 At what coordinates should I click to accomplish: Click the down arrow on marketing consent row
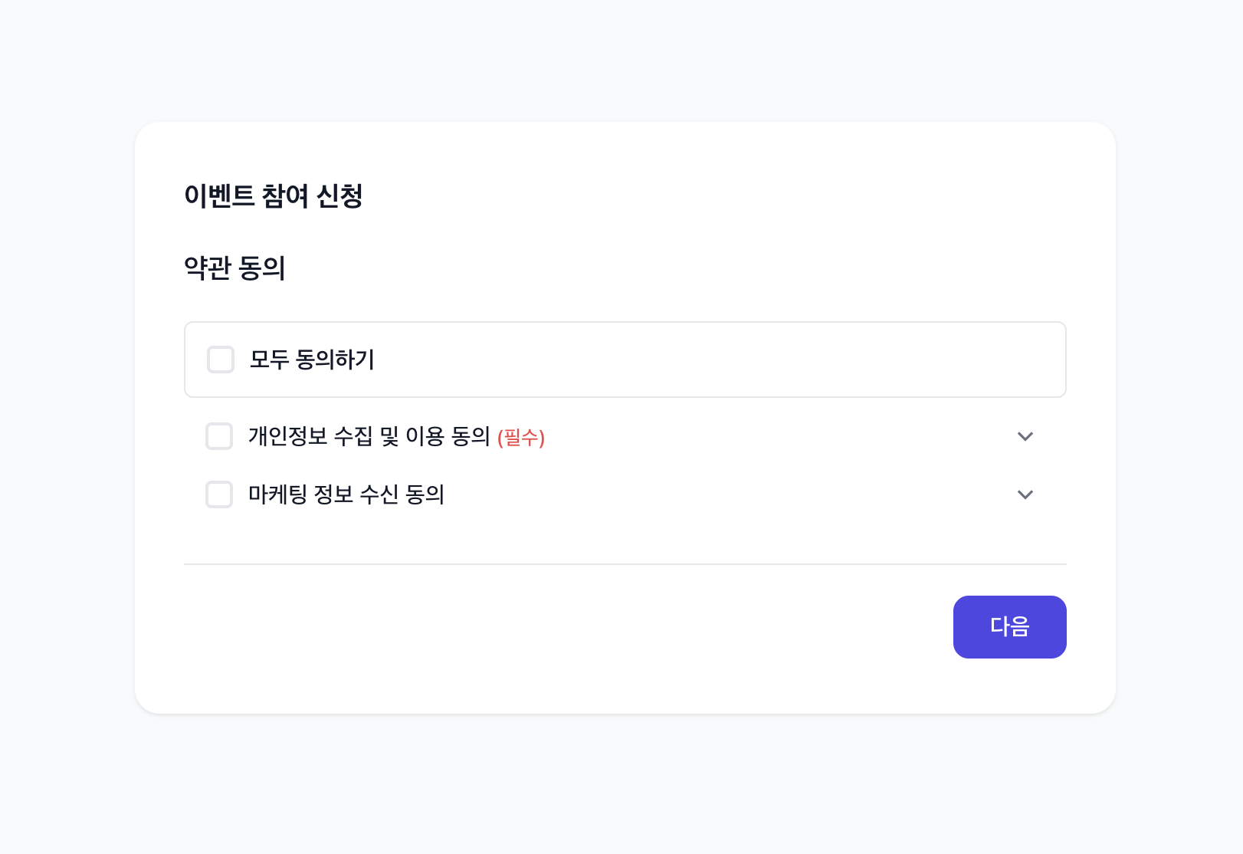[x=1025, y=494]
